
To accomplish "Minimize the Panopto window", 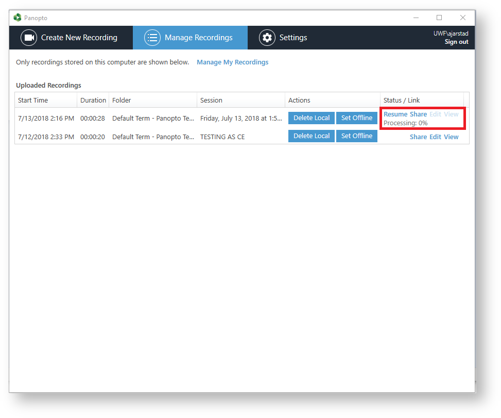I will tap(416, 18).
